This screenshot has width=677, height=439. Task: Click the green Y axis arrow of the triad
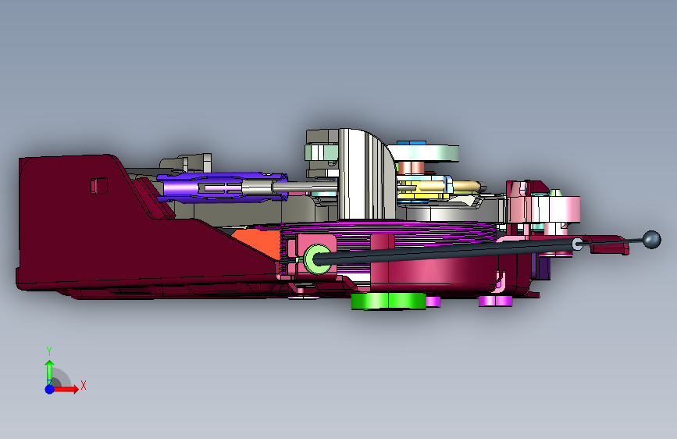click(49, 371)
